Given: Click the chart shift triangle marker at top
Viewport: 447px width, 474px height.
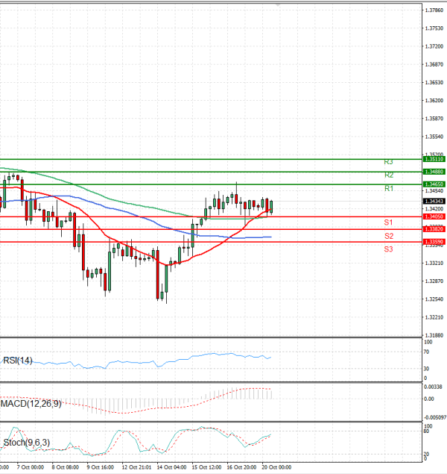Looking at the screenshot, I should click(276, 4).
